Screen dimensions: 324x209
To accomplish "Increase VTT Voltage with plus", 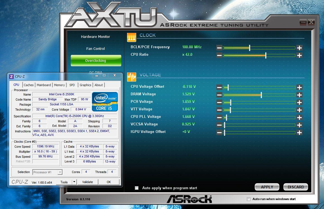I will click(299, 110).
